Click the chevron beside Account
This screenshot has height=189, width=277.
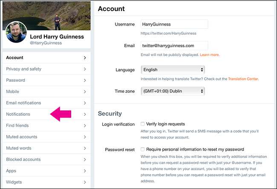click(85, 57)
